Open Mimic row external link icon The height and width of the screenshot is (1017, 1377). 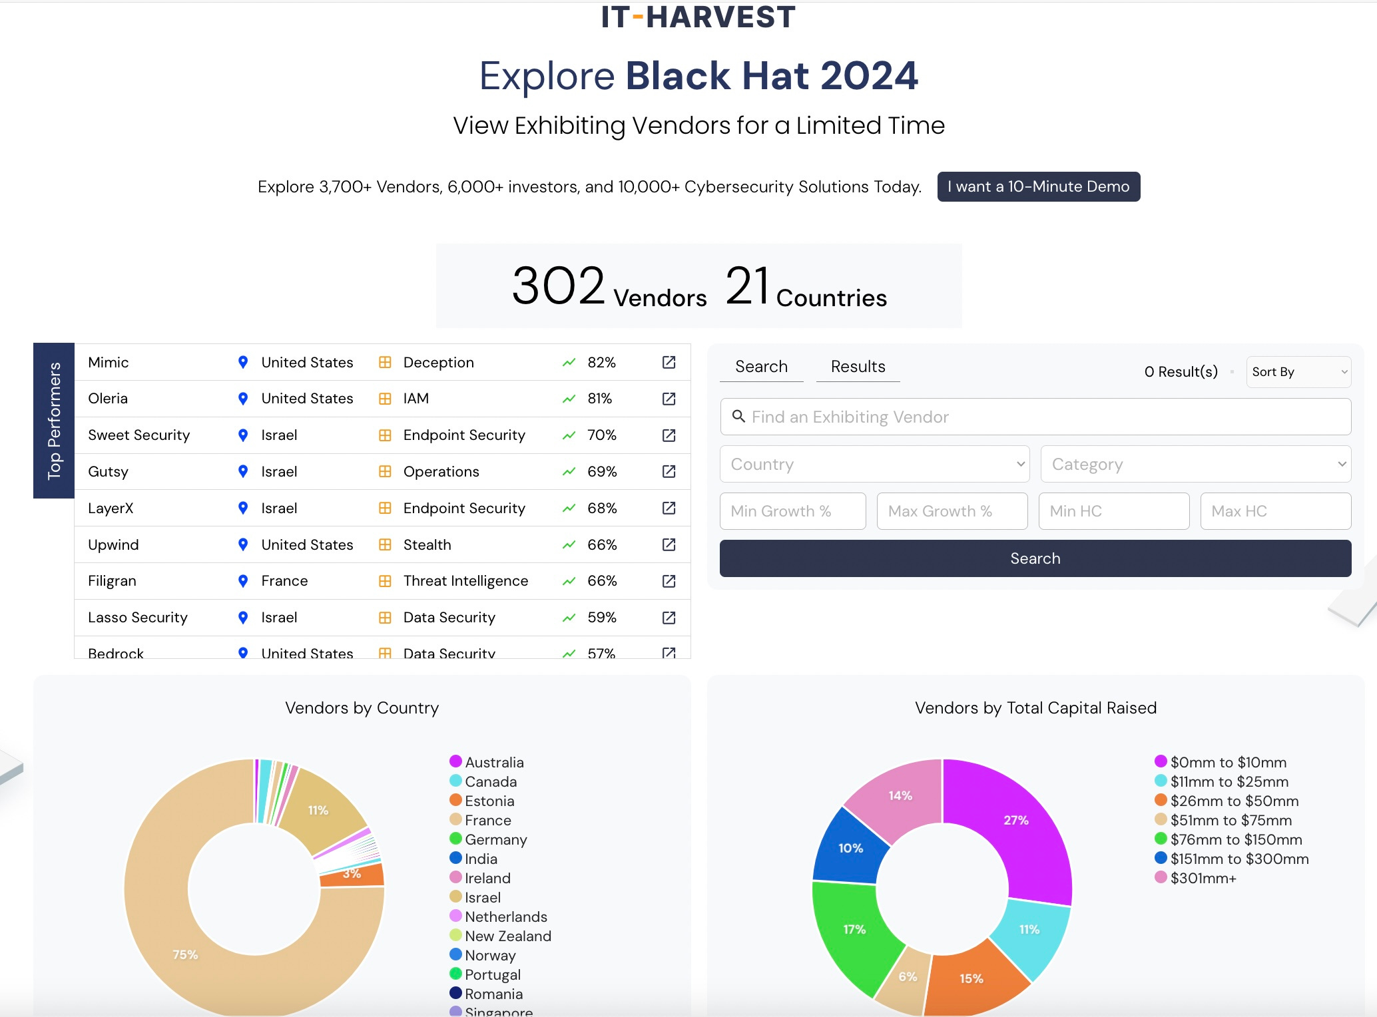[669, 362]
